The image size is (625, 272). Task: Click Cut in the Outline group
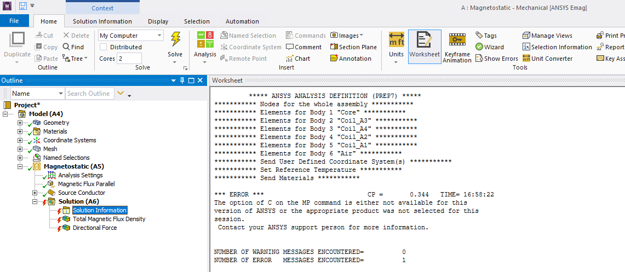pyautogui.click(x=44, y=36)
